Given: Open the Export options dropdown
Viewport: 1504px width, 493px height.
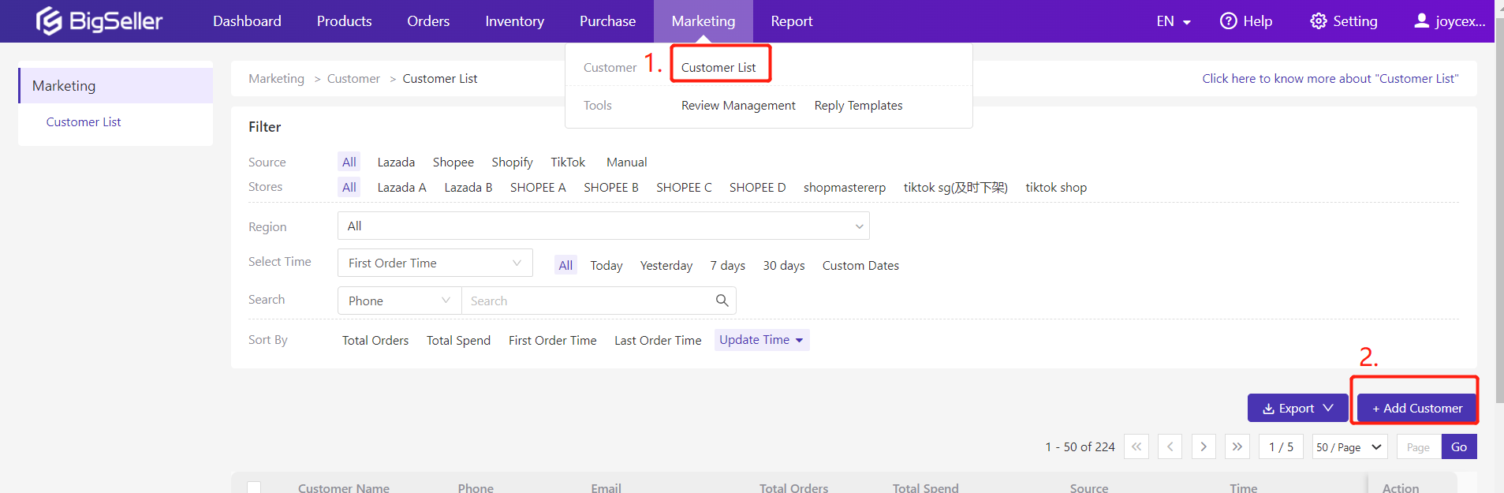Looking at the screenshot, I should click(x=1298, y=408).
